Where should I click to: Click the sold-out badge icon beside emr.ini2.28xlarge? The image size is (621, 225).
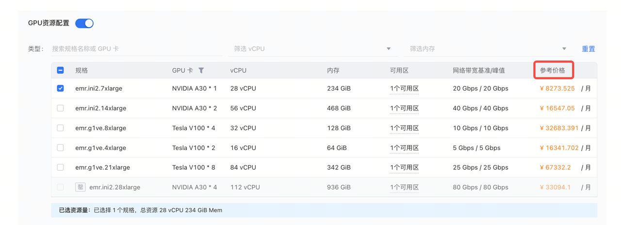coord(80,187)
